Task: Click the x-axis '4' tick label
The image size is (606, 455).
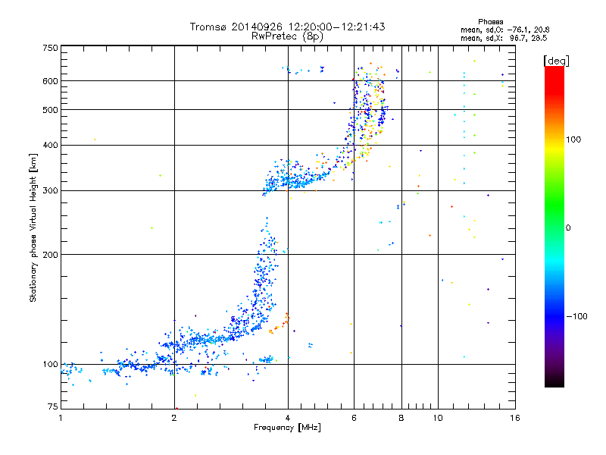Action: (x=288, y=418)
